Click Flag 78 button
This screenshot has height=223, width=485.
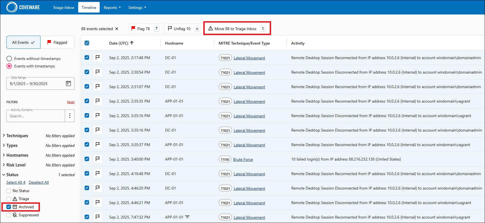click(x=145, y=29)
